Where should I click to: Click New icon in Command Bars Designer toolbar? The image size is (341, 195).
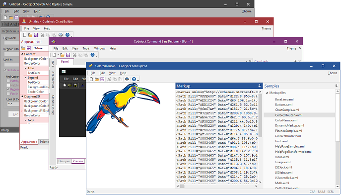(x=54, y=55)
